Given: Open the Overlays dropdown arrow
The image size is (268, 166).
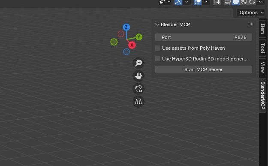Looking at the screenshot, I should [x=206, y=2].
